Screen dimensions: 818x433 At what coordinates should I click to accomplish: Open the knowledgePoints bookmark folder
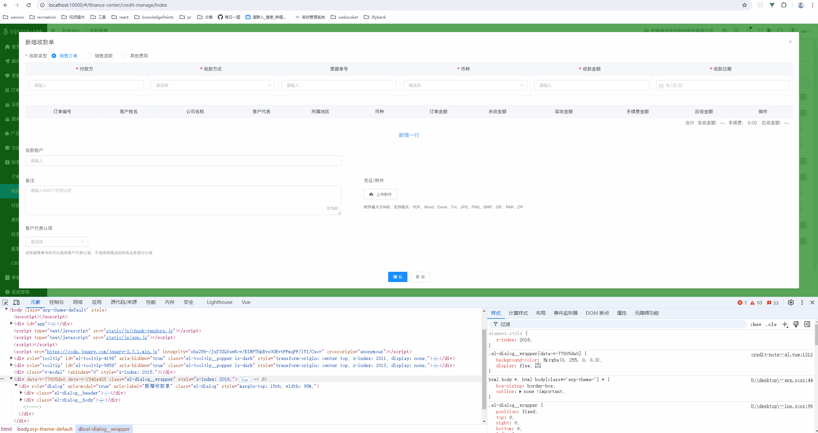click(x=154, y=17)
